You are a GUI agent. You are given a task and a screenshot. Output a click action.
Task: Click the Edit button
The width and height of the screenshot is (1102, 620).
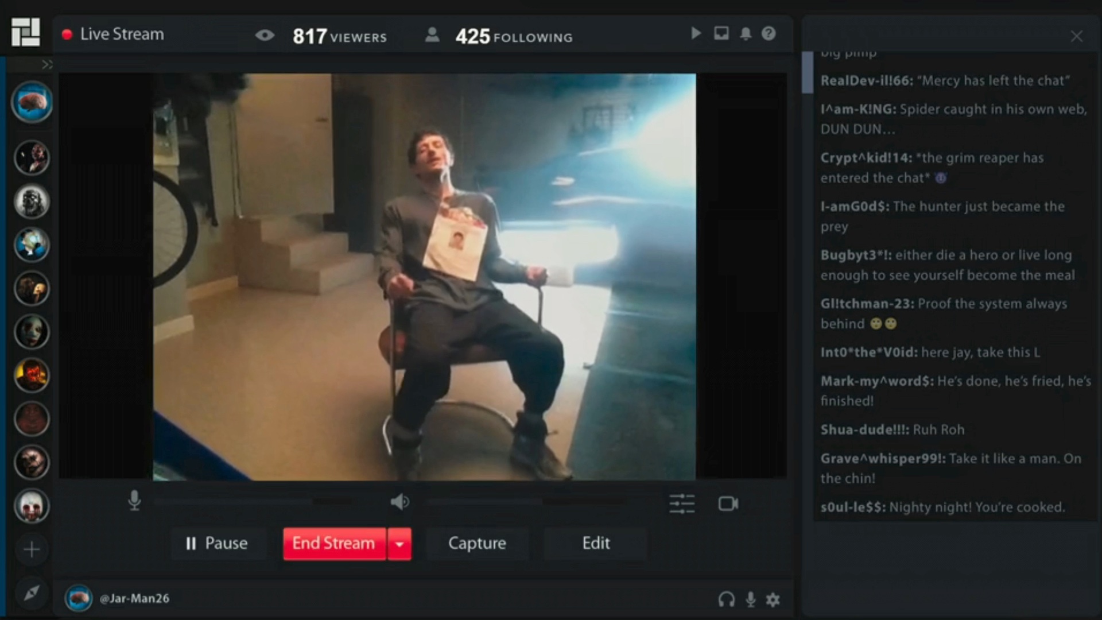pyautogui.click(x=595, y=544)
